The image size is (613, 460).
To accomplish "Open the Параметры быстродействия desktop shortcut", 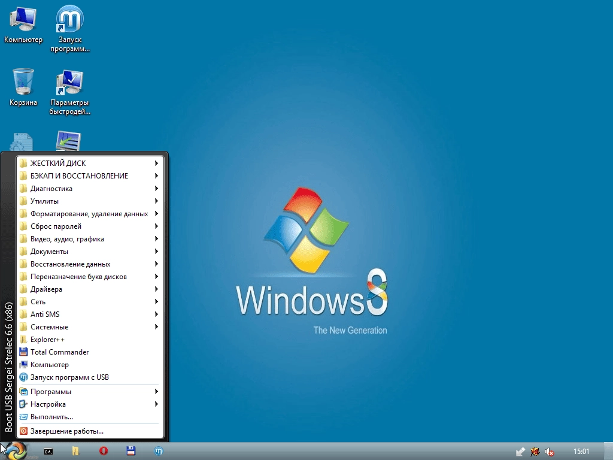I will [69, 92].
